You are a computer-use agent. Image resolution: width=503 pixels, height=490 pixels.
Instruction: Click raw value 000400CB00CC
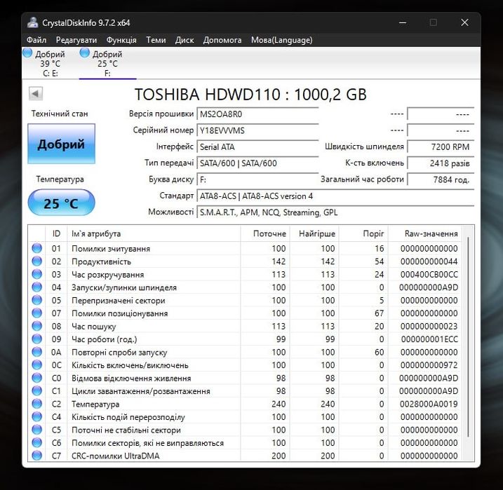(429, 275)
